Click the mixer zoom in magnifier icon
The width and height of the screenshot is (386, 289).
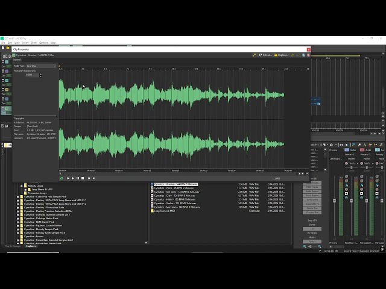click(x=319, y=246)
